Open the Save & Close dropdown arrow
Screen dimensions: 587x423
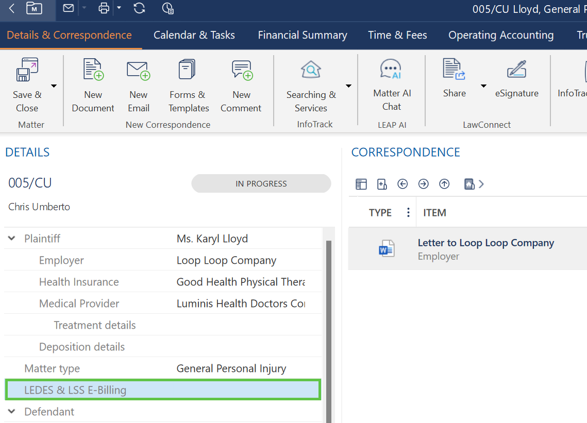pyautogui.click(x=54, y=86)
